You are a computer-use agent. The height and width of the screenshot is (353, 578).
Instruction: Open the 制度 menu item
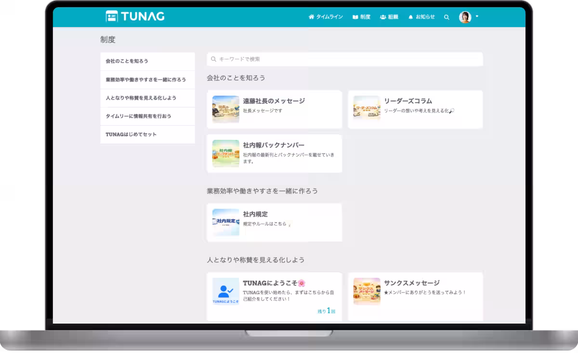pyautogui.click(x=361, y=17)
